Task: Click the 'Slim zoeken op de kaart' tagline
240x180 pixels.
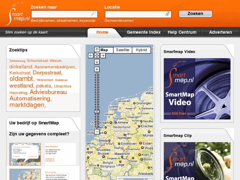Action: [26, 32]
